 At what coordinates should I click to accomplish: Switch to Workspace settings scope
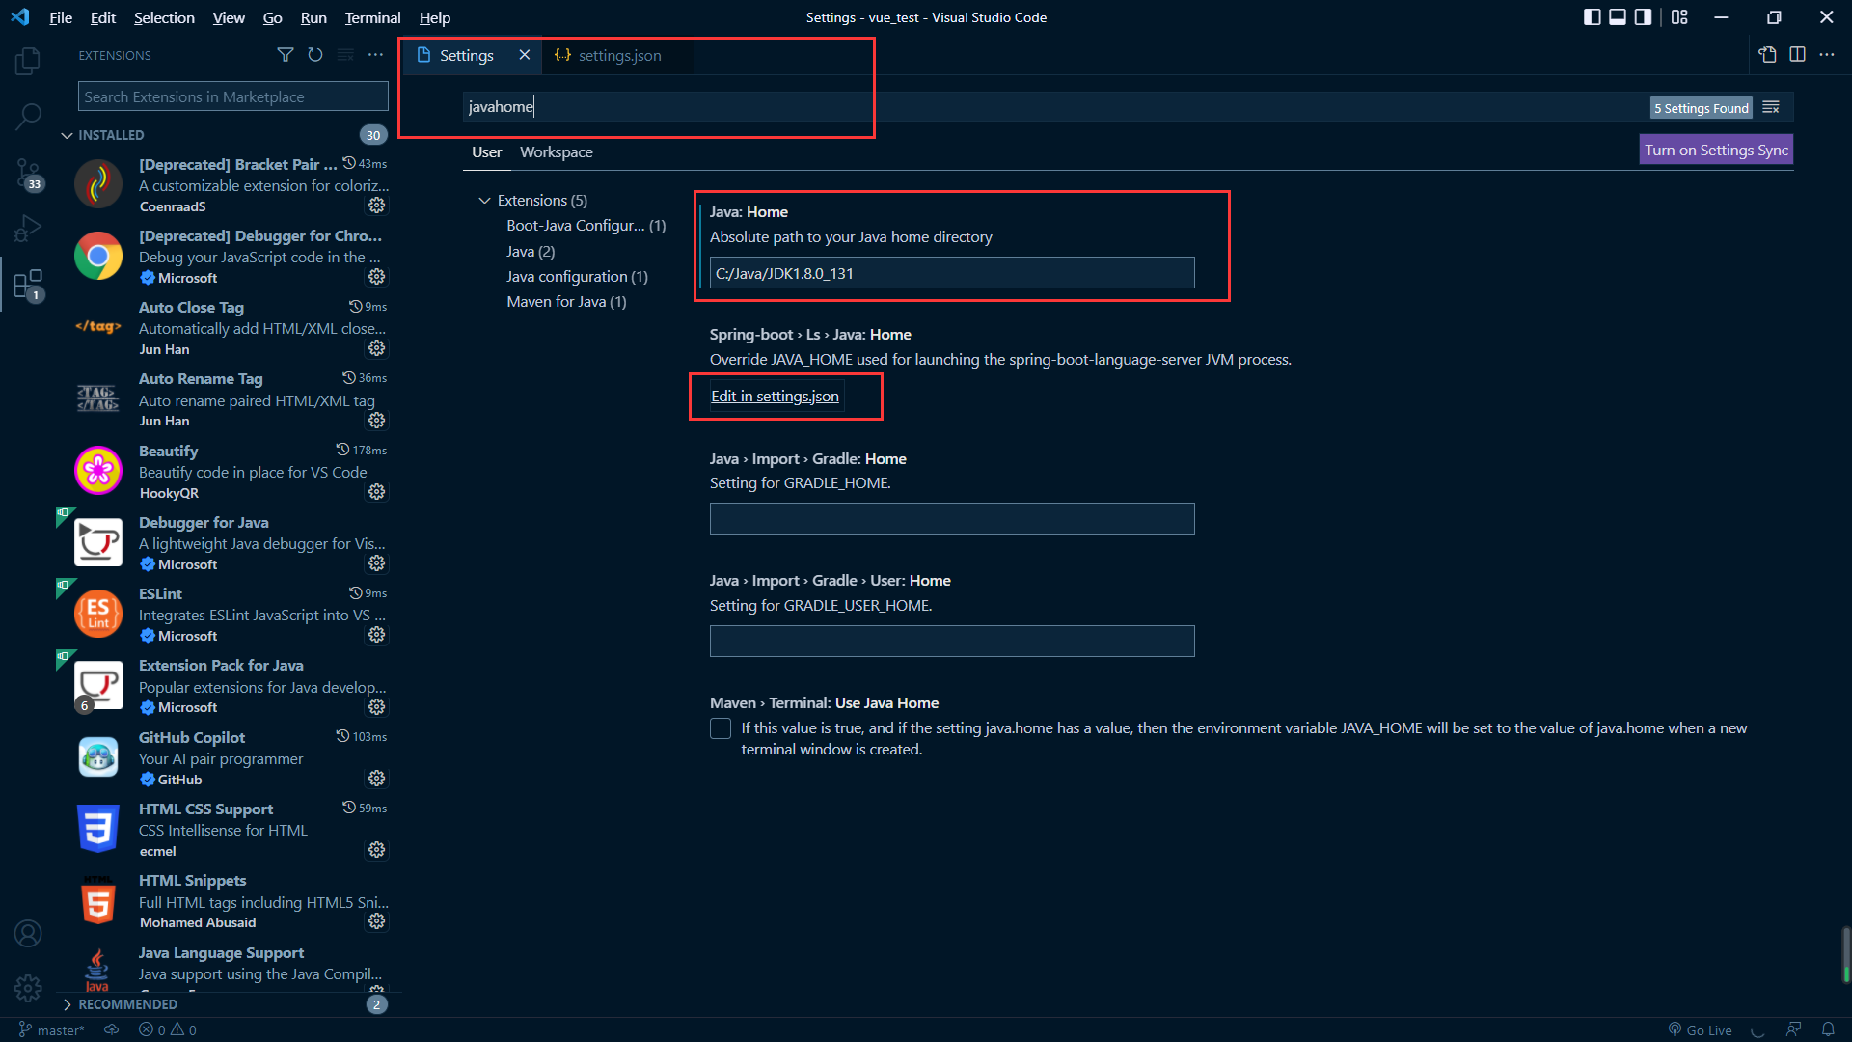click(556, 152)
